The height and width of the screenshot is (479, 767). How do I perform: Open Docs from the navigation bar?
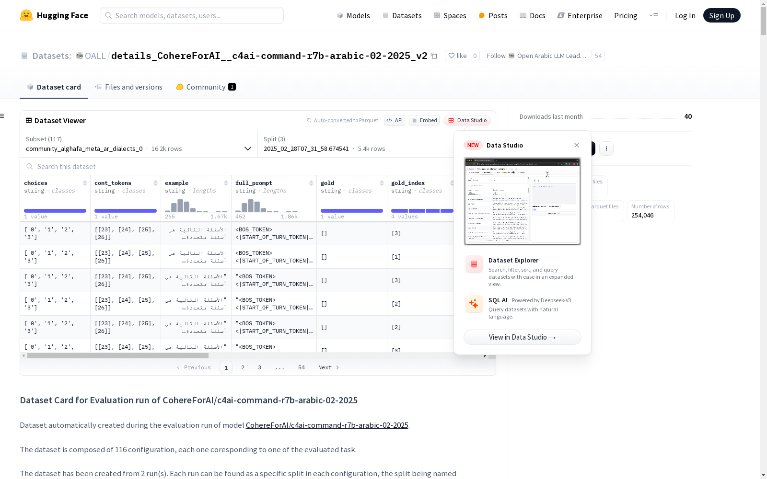pos(532,15)
